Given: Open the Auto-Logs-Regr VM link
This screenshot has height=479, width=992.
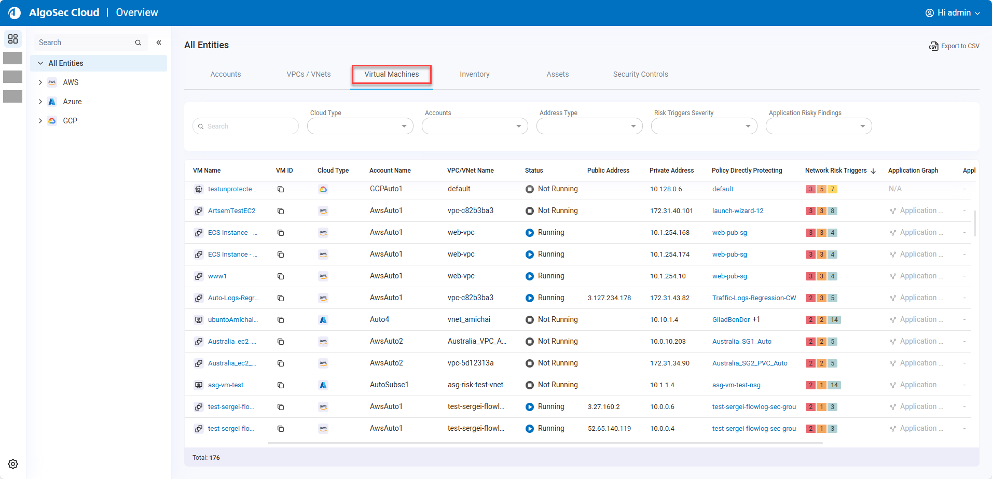Looking at the screenshot, I should [233, 298].
